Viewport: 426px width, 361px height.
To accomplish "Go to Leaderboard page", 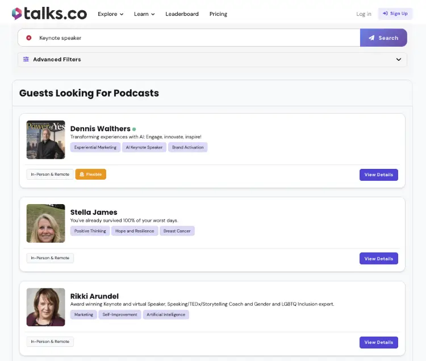I will [x=182, y=14].
